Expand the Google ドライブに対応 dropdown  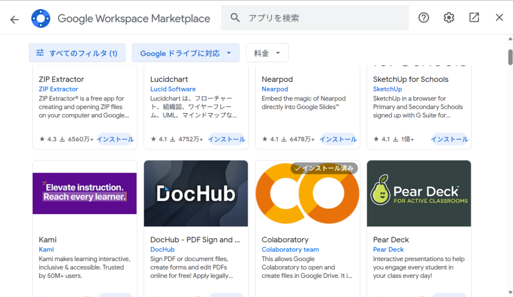pos(185,53)
